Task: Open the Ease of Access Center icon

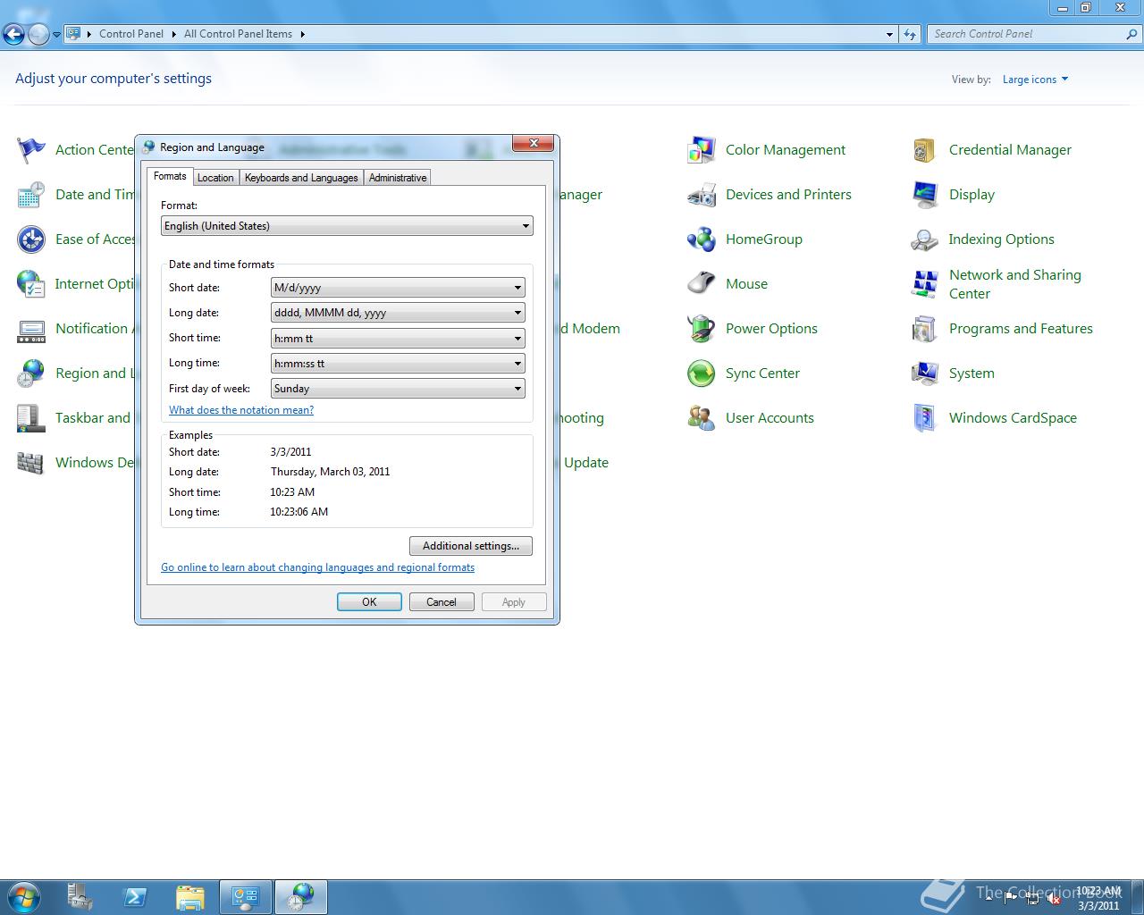Action: click(31, 239)
